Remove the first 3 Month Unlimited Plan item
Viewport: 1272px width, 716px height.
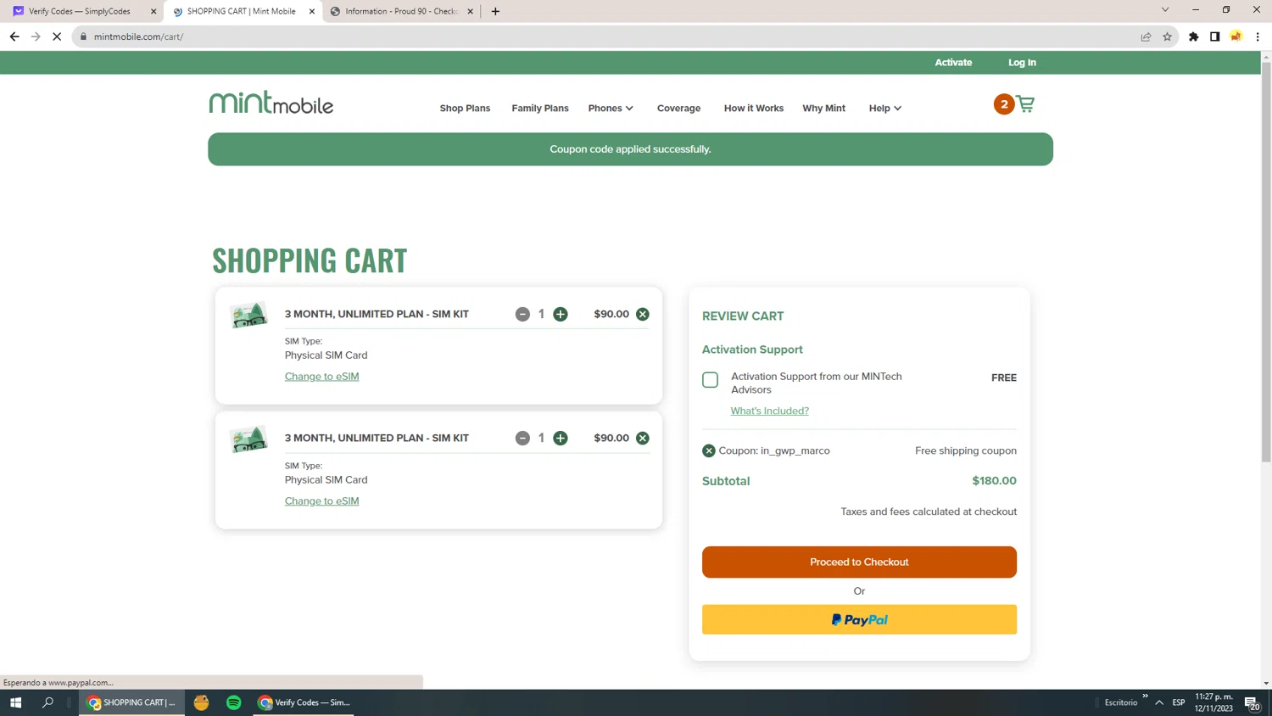tap(643, 314)
